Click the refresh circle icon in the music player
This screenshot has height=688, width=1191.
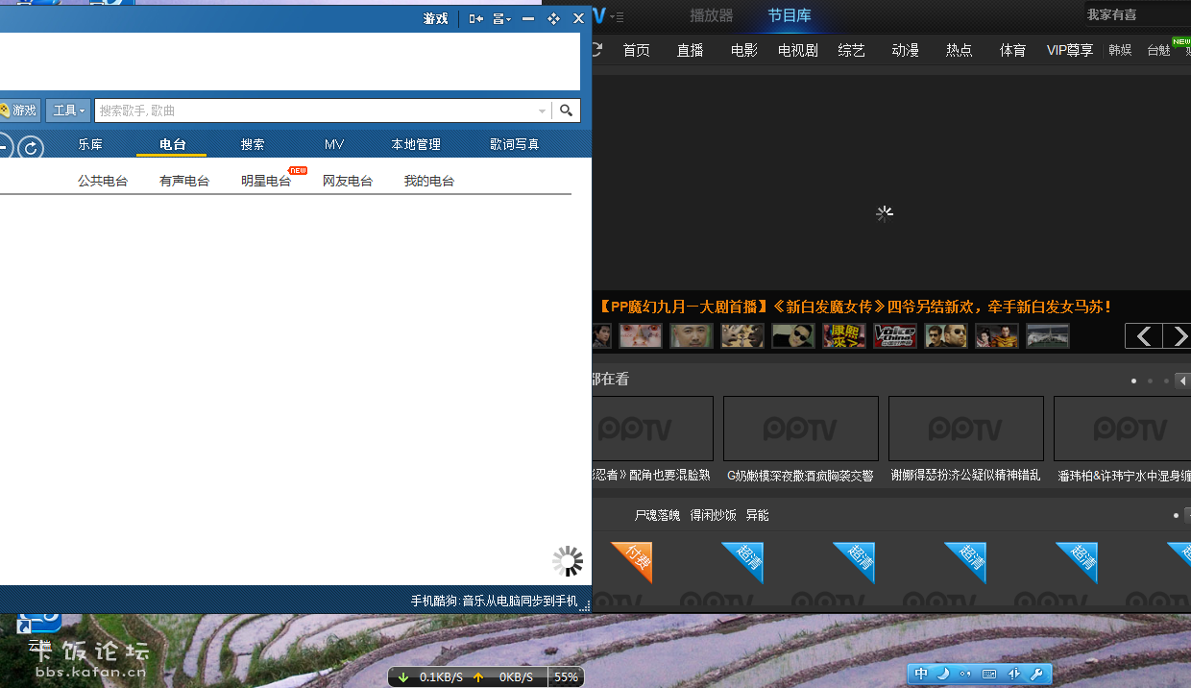pyautogui.click(x=31, y=148)
